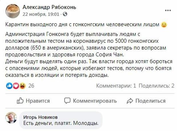Open Игорь Новиков's commenter avatar
The image size is (177, 131).
11,117
